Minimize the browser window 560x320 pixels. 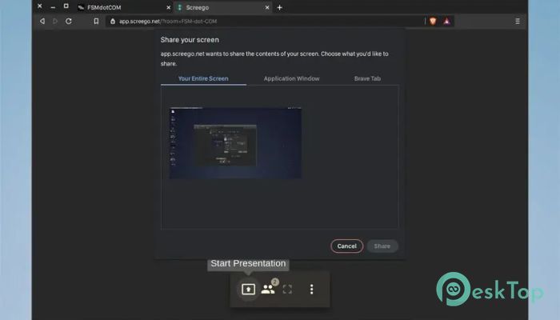(x=53, y=6)
